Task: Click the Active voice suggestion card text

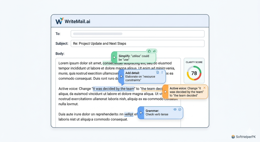Action: (x=186, y=92)
